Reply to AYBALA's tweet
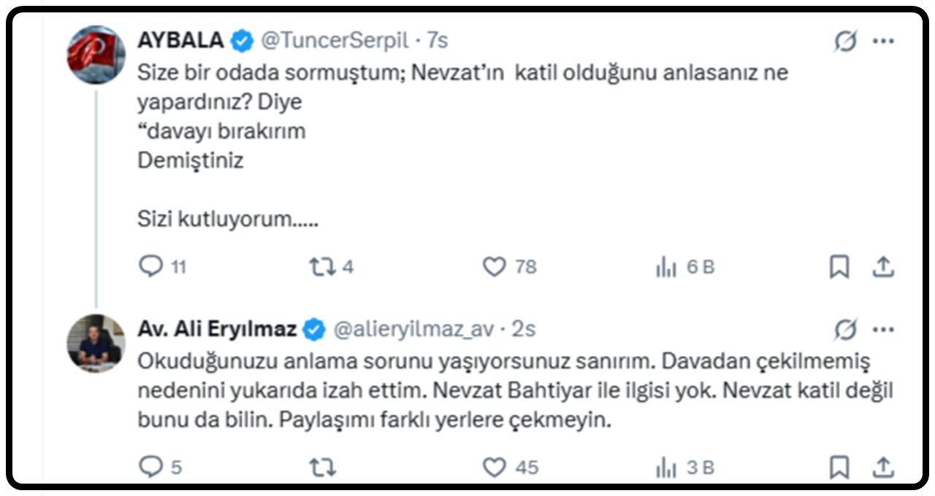The height and width of the screenshot is (496, 935). click(x=151, y=268)
